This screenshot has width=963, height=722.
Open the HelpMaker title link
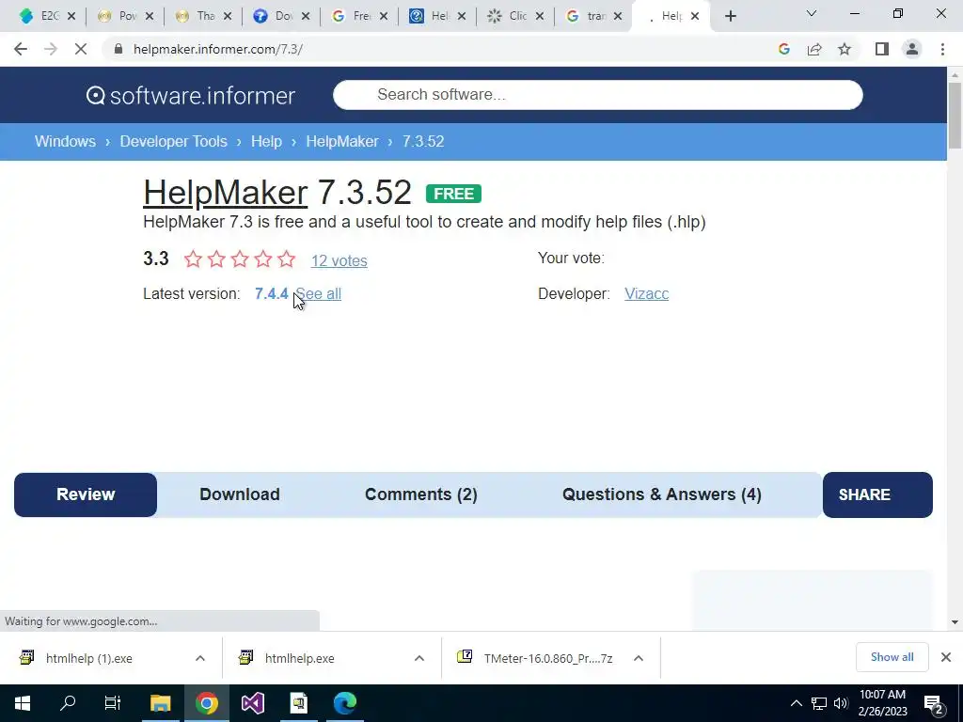[225, 192]
